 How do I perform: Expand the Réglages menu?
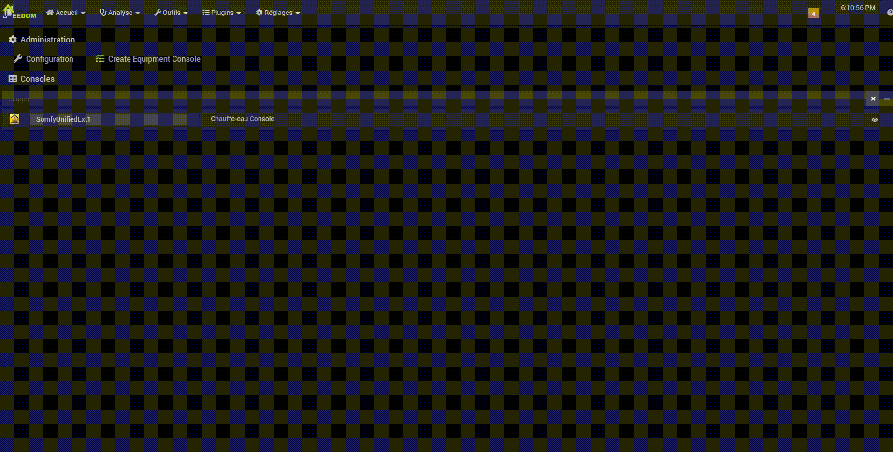point(277,13)
